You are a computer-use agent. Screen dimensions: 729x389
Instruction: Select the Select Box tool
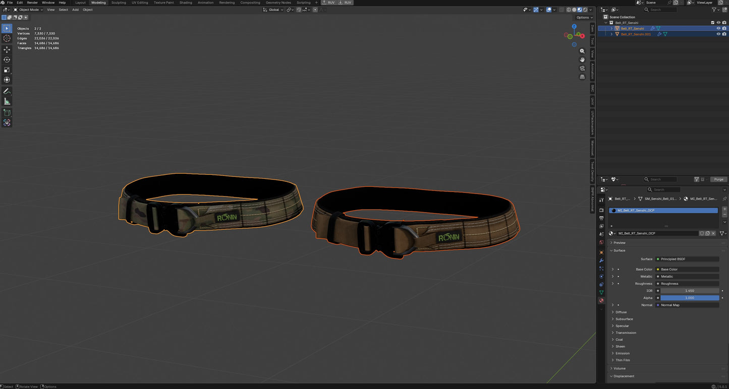pyautogui.click(x=7, y=28)
